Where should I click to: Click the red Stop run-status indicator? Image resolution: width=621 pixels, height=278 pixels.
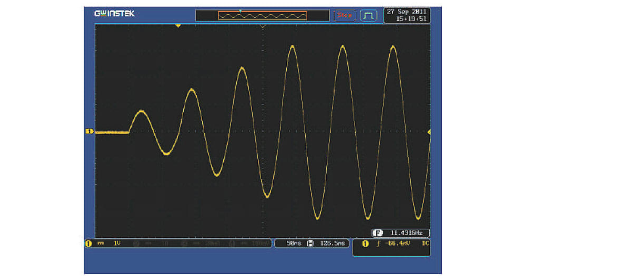pos(345,16)
